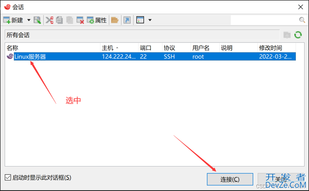This screenshot has height=191, width=309.
Task: Toggle 启动时显示此对话框 checkbox
Action: coord(8,177)
